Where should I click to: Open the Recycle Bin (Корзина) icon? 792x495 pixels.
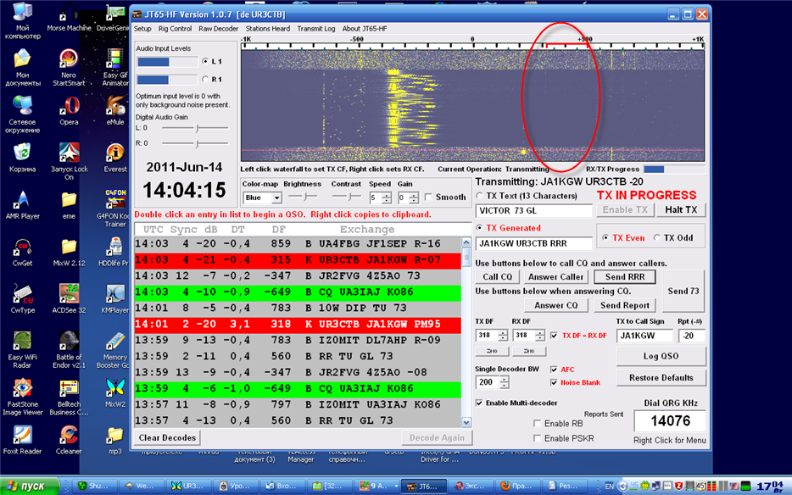(x=22, y=159)
